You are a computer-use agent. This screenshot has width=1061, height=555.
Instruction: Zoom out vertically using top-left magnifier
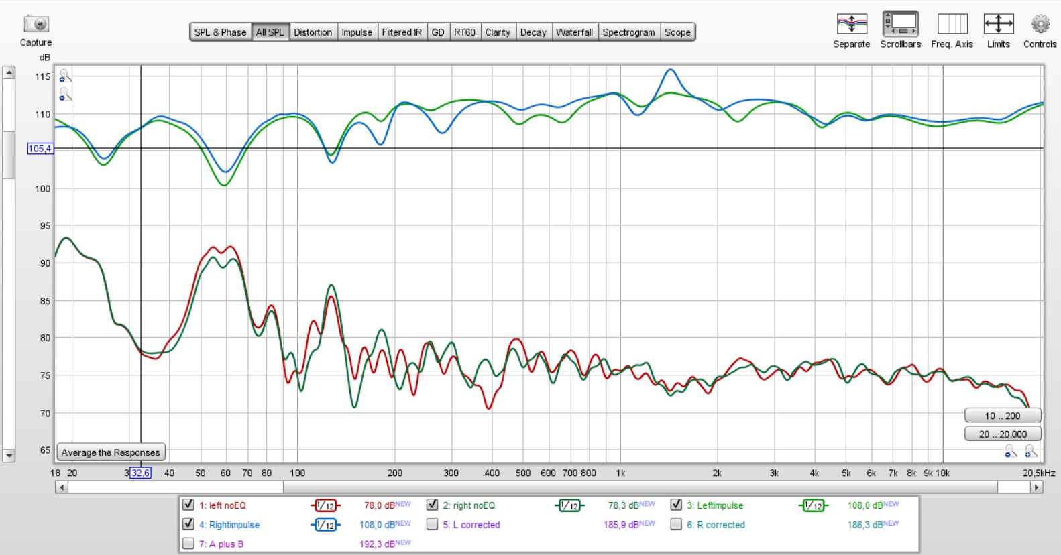pos(64,95)
